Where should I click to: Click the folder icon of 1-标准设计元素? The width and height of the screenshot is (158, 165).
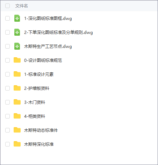[x=17, y=74]
